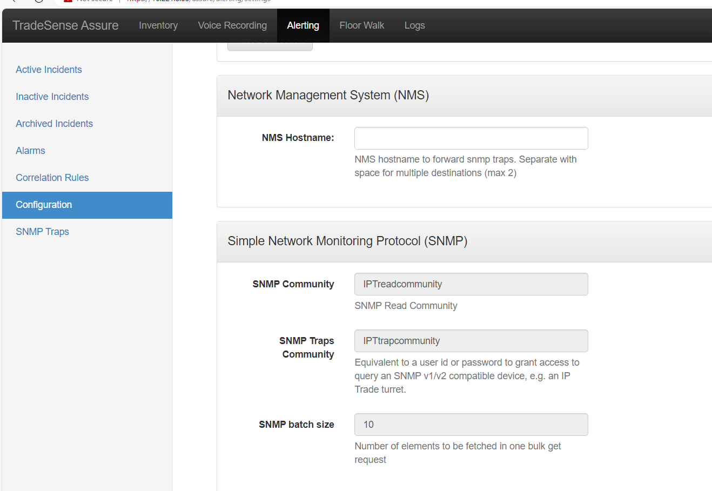Open the Voice Recording tab
The width and height of the screenshot is (712, 491).
point(232,25)
